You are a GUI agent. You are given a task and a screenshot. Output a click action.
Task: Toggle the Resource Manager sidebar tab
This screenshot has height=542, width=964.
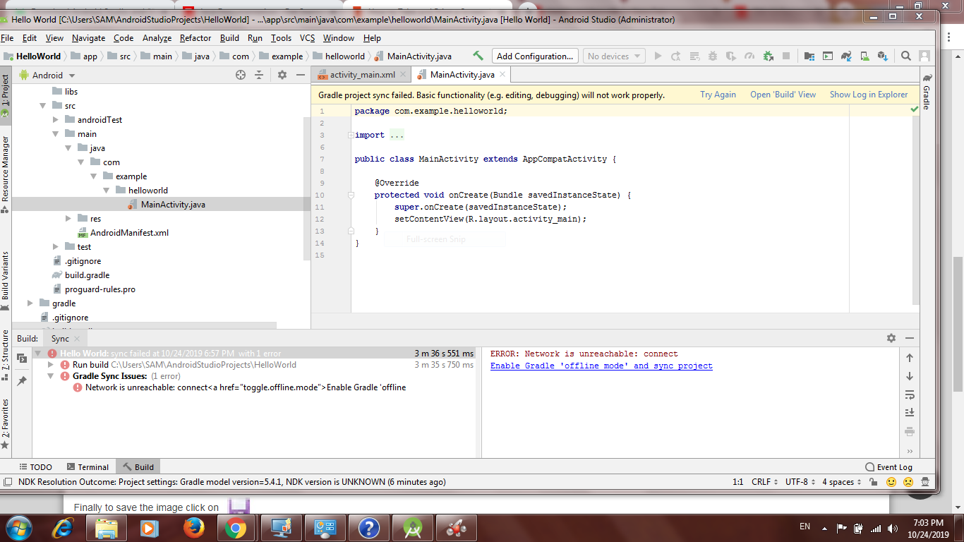[6, 174]
